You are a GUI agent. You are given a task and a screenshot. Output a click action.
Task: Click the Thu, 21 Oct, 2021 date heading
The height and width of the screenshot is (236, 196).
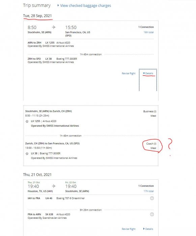[x=37, y=175]
